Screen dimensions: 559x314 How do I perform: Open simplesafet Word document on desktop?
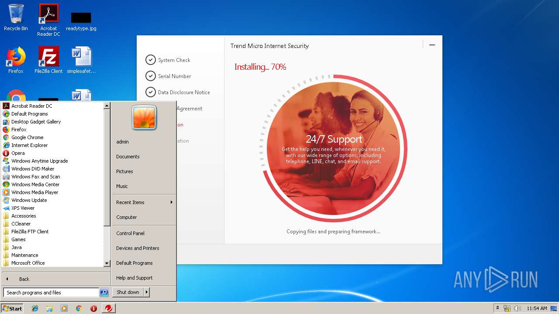(x=81, y=60)
